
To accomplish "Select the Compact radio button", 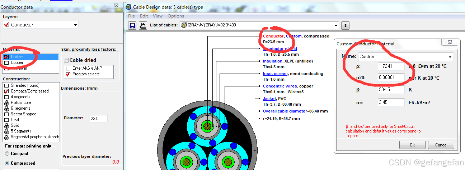I will [x=7, y=154].
